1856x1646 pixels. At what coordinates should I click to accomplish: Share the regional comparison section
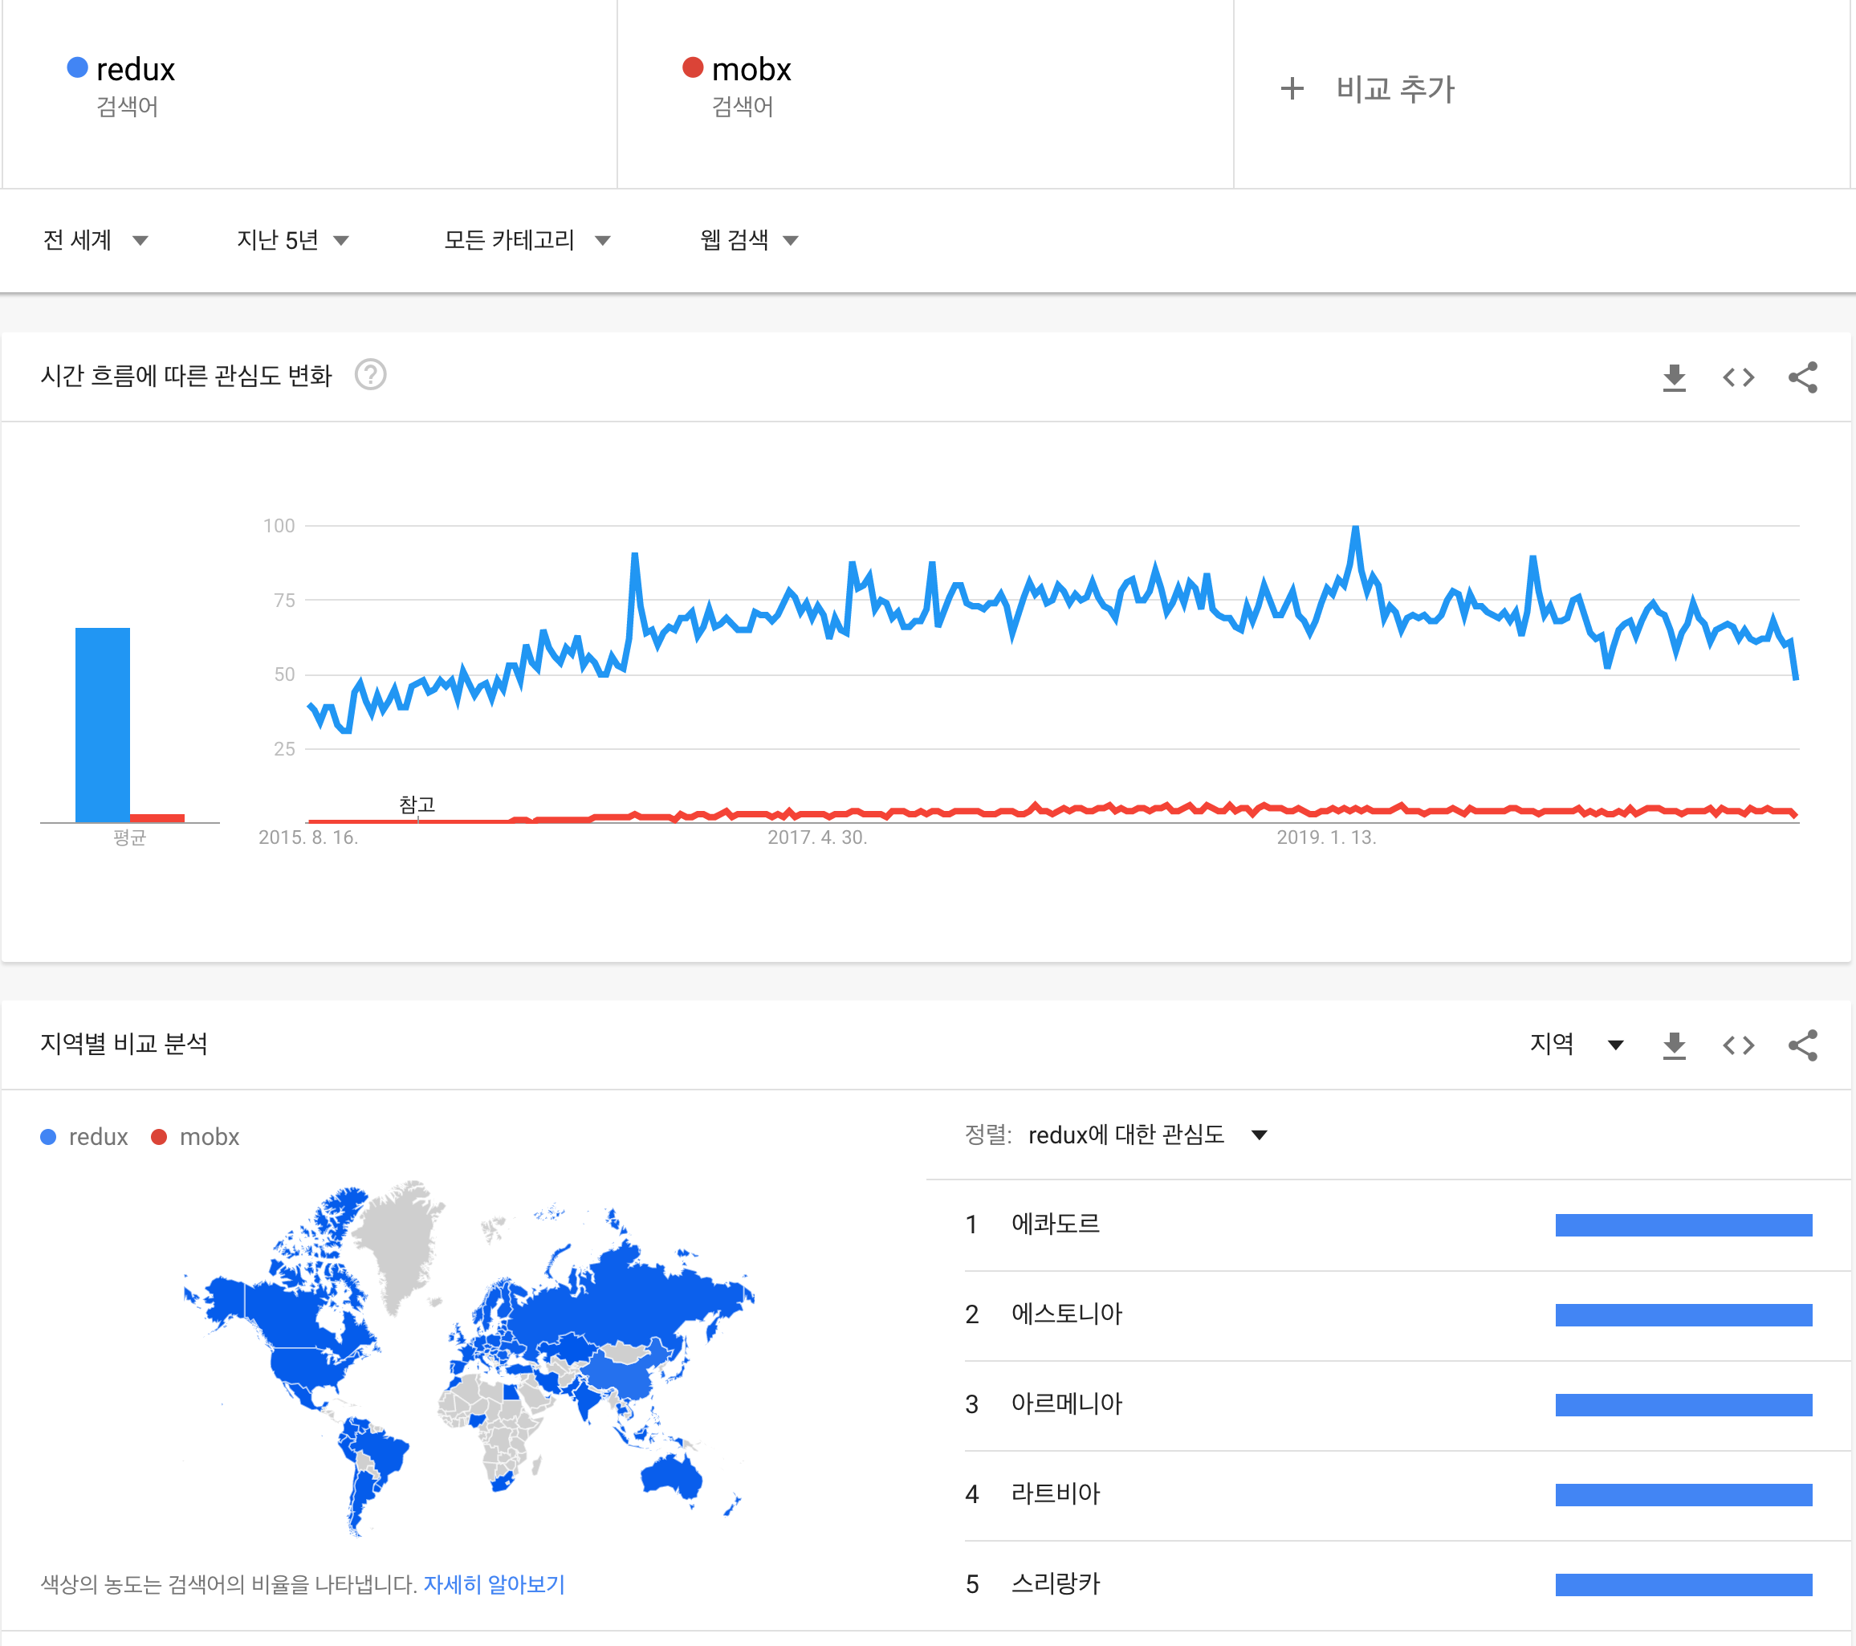pyautogui.click(x=1802, y=1045)
